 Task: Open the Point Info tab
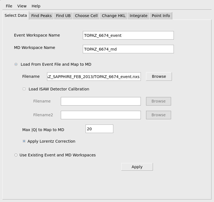coord(161,16)
